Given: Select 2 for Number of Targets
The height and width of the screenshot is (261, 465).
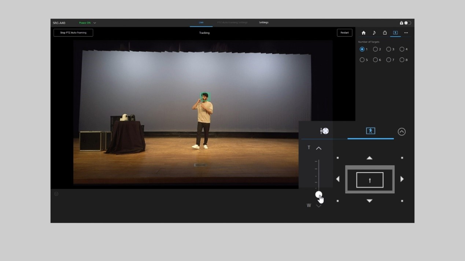Looking at the screenshot, I should tap(375, 49).
